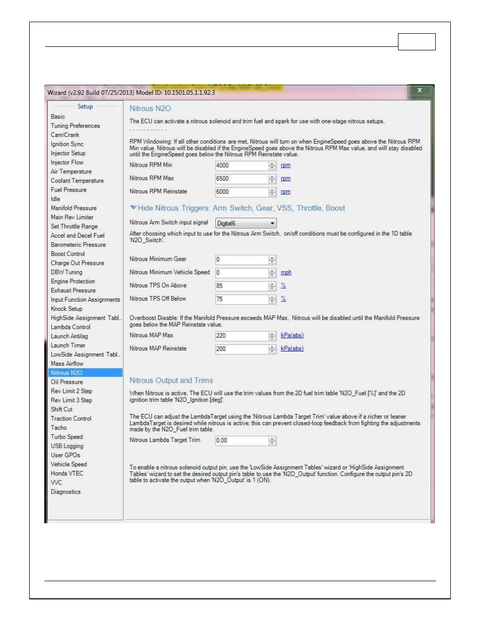
Task: Open the Launch Timer page
Action: point(68,345)
